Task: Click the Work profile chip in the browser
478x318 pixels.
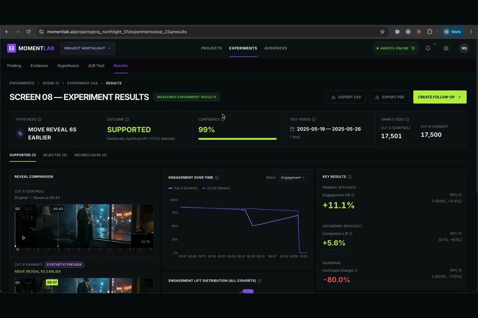Action: coord(452,31)
